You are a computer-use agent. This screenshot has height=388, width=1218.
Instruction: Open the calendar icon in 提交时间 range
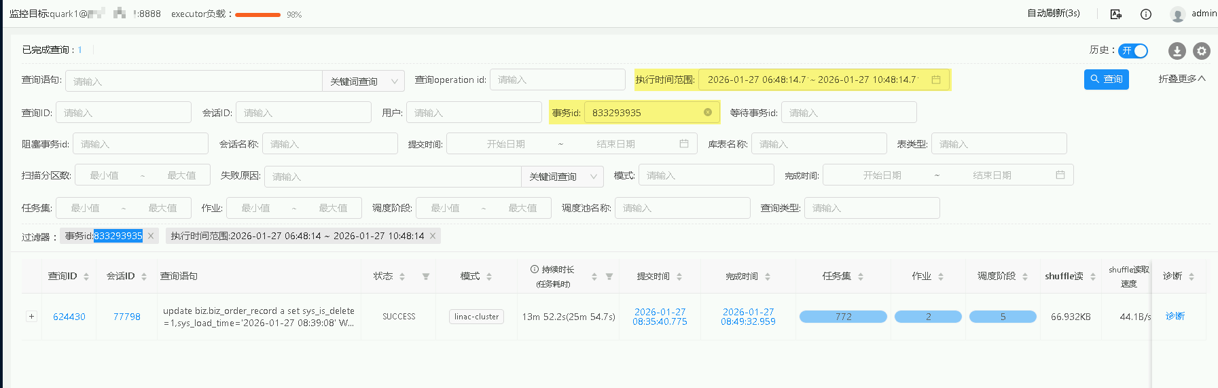[x=684, y=143]
